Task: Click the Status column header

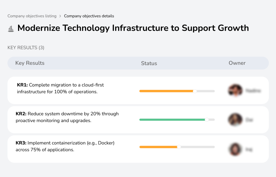Action: 149,63
